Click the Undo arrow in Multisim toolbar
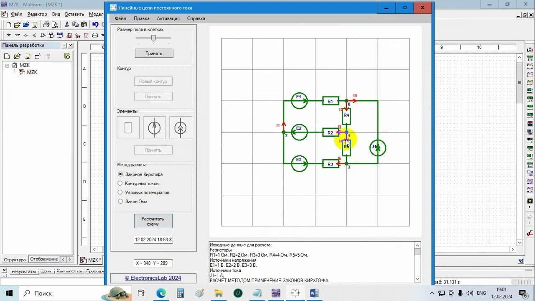Viewport: 535px width, 301px height. (x=96, y=25)
